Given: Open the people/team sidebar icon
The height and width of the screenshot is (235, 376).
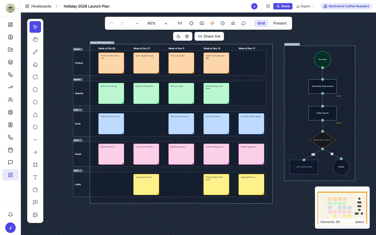Looking at the screenshot, I should [10, 100].
